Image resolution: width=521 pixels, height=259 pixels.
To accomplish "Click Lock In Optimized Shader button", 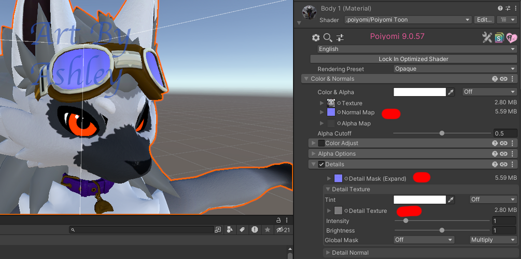I will click(x=413, y=59).
